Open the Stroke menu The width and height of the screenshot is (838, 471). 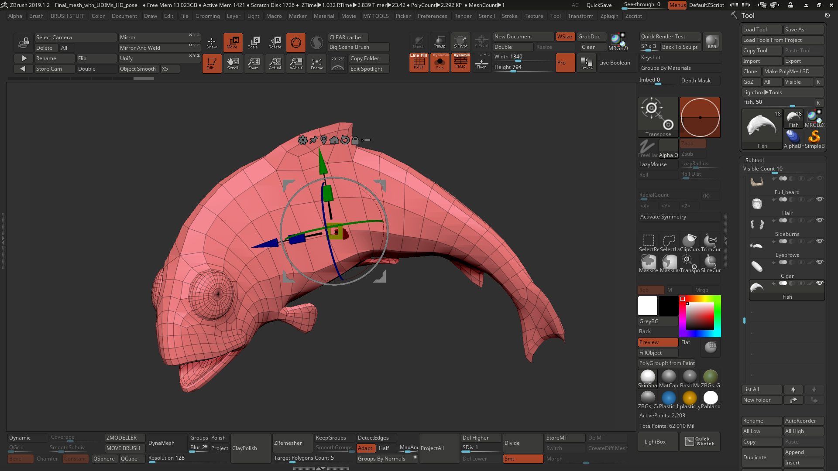pyautogui.click(x=509, y=16)
